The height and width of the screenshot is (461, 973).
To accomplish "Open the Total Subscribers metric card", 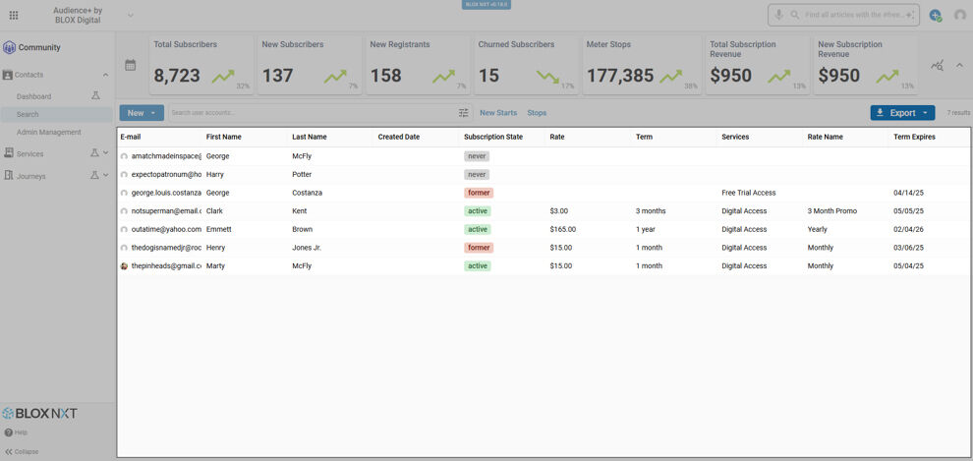I will tap(201, 65).
